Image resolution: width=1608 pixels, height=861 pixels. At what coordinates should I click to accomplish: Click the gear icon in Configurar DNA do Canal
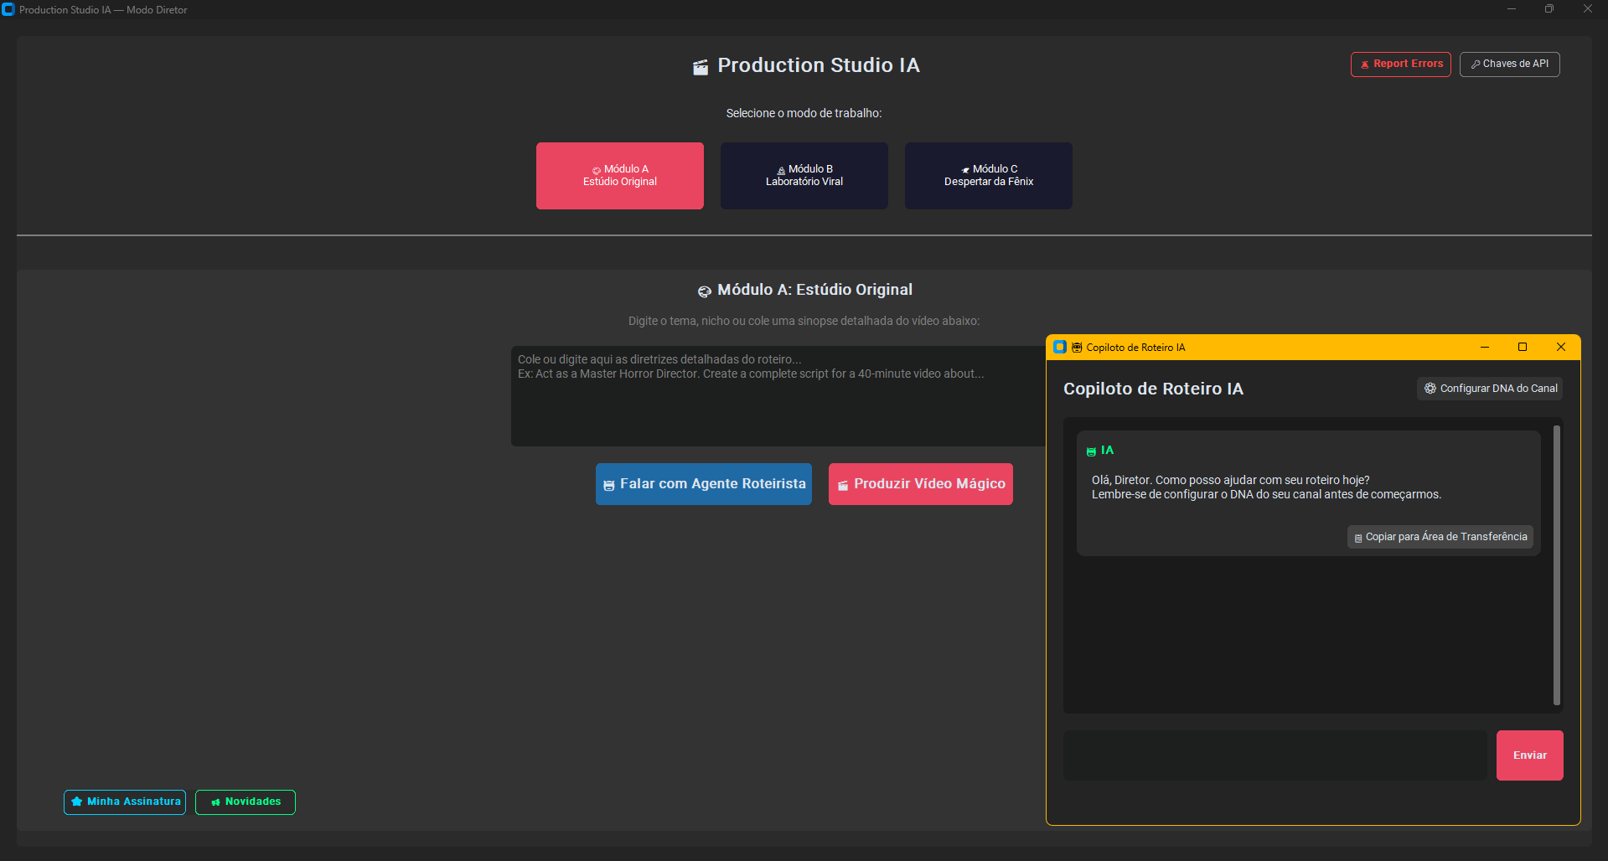(1430, 389)
